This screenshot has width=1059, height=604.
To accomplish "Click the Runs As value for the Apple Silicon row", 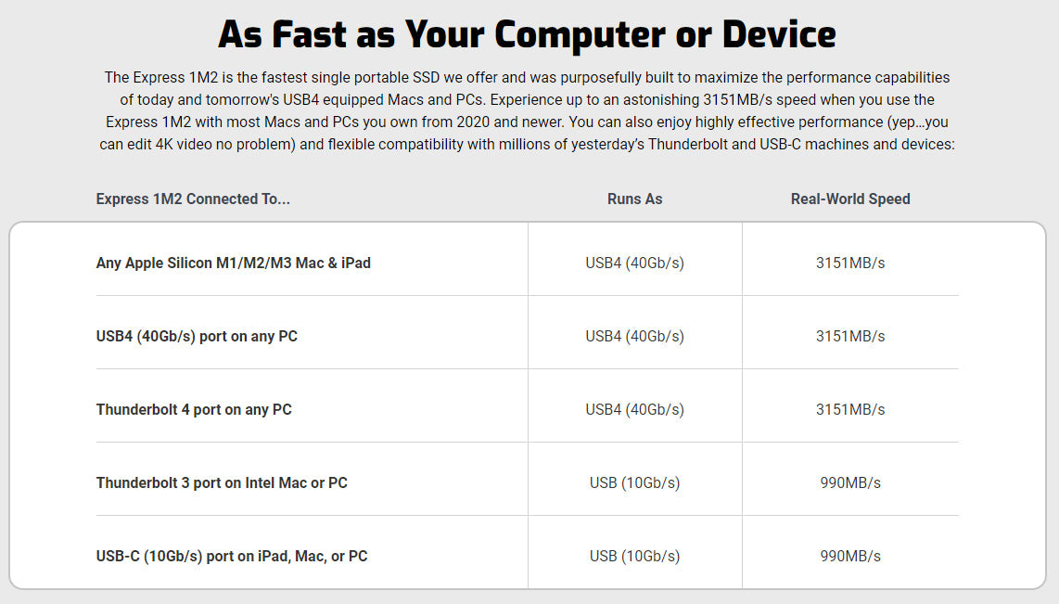I will point(634,263).
